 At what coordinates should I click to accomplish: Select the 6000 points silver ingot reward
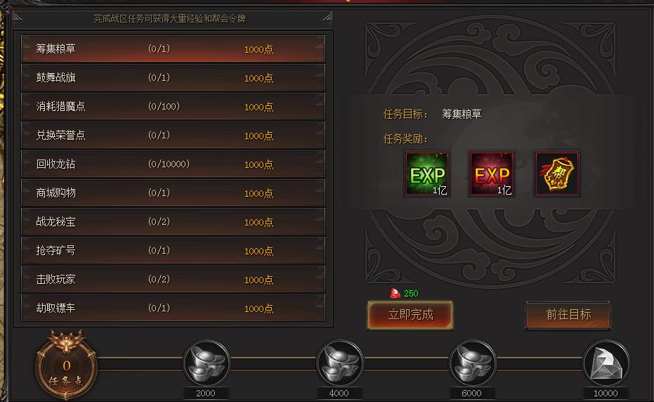[473, 363]
